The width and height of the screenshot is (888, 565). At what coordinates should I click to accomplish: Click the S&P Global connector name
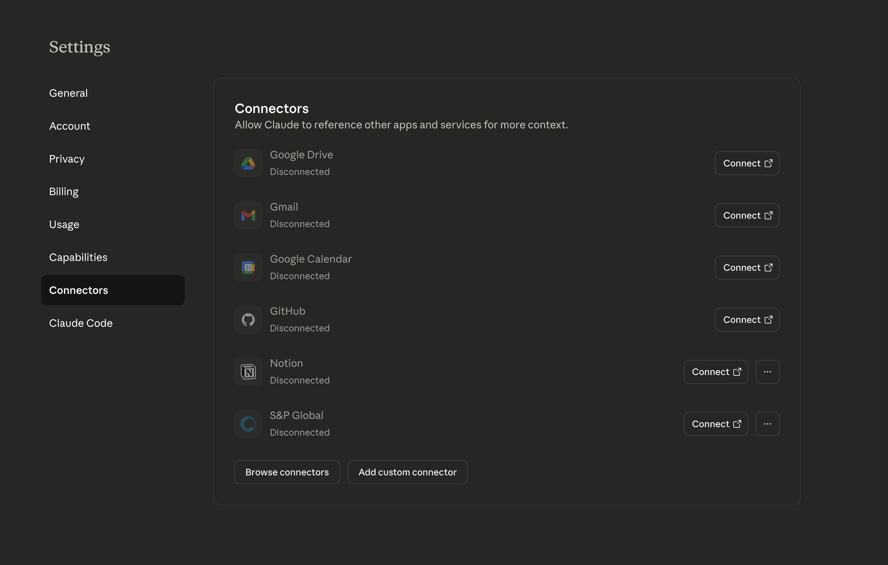(297, 415)
